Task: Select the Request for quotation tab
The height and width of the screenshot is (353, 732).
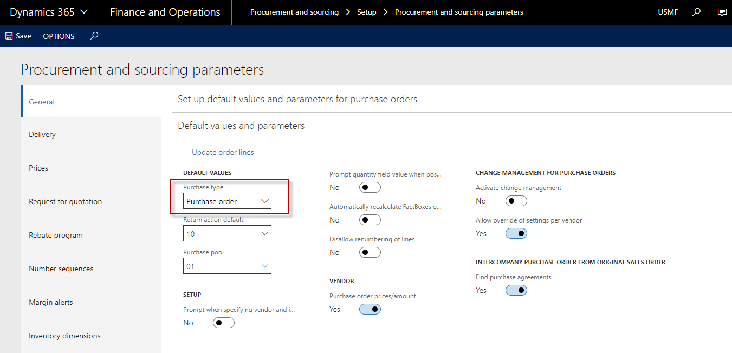Action: (65, 201)
